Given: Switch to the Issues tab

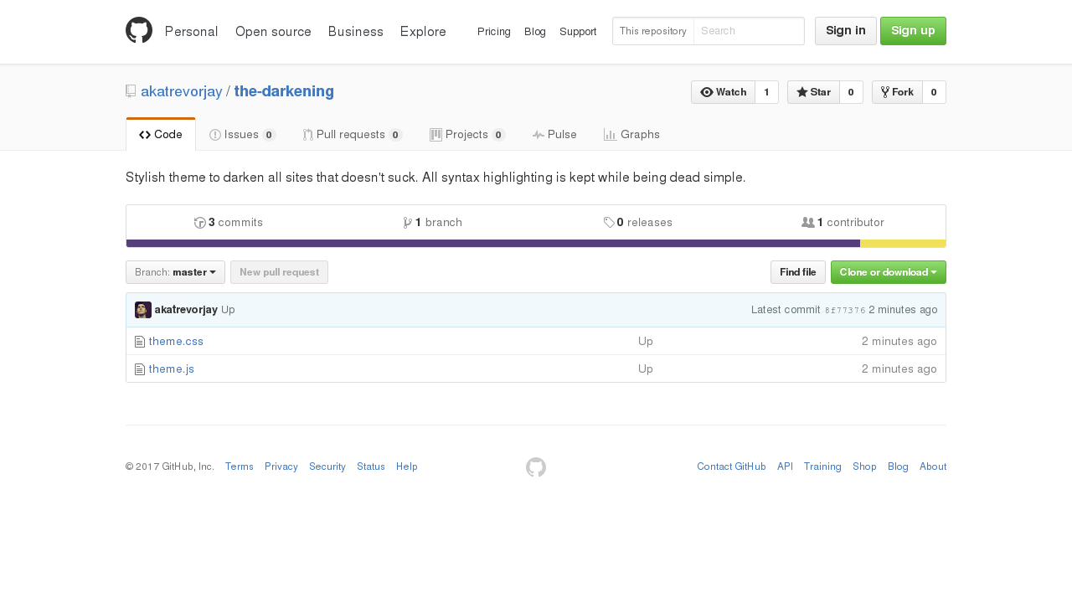Looking at the screenshot, I should (x=243, y=135).
